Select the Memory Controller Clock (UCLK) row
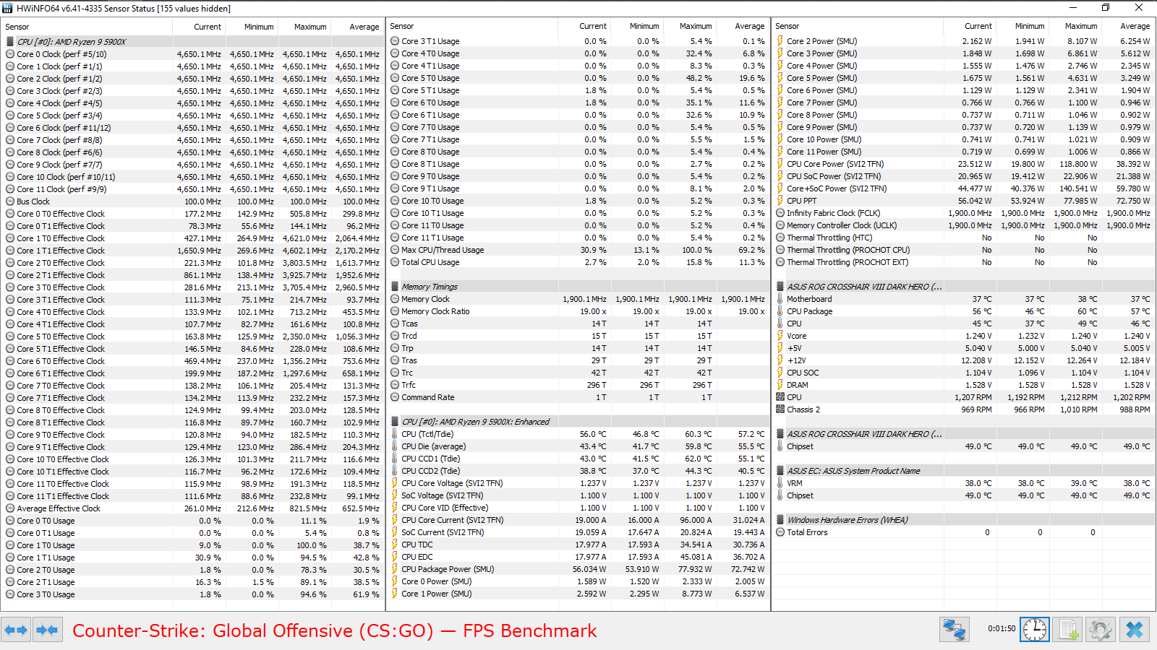Screen dimensions: 1157x650 coord(964,225)
